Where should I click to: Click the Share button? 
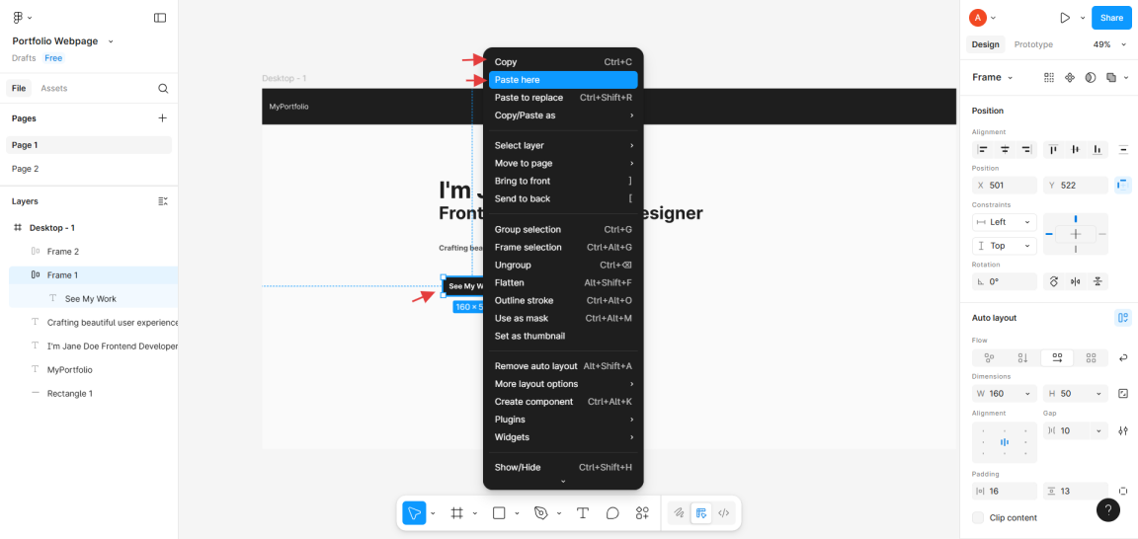(x=1111, y=18)
